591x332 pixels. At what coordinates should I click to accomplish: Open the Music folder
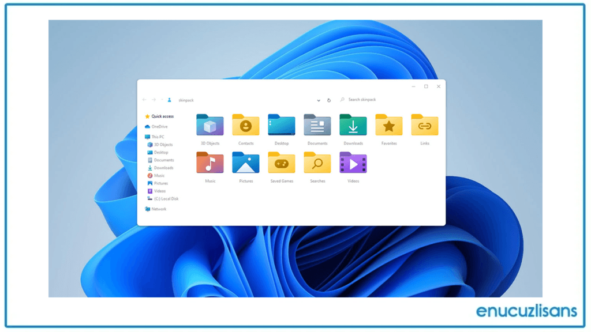tap(210, 163)
